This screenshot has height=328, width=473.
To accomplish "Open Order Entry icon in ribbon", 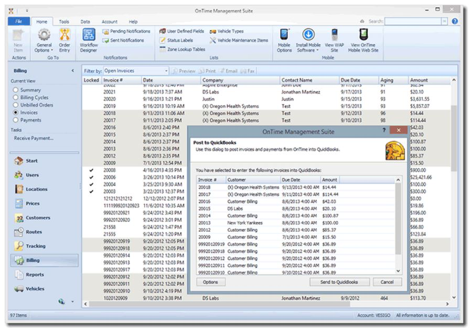I will [64, 35].
